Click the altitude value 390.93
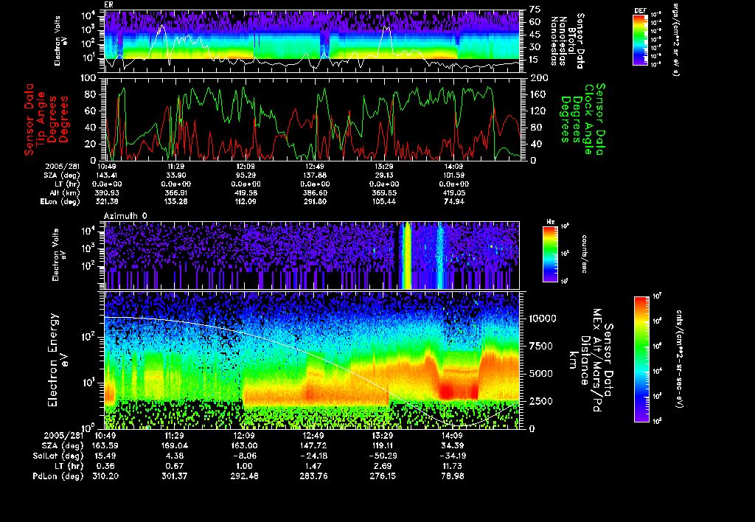 107,192
